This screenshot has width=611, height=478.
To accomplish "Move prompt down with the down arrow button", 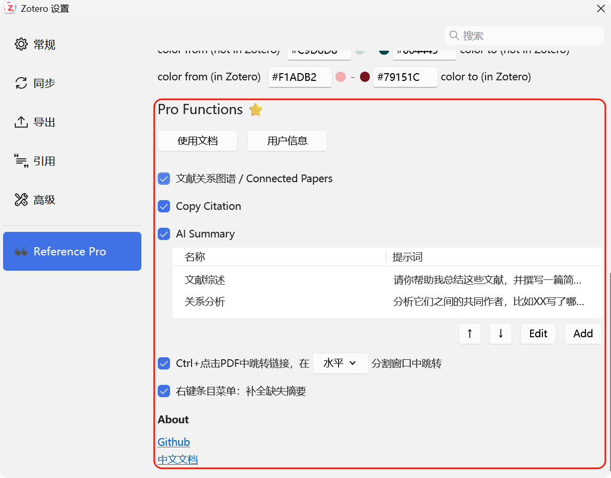I will [500, 334].
